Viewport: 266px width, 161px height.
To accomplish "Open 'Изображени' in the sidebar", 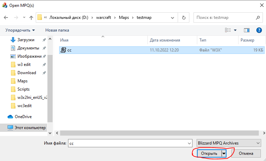I will coord(29,56).
